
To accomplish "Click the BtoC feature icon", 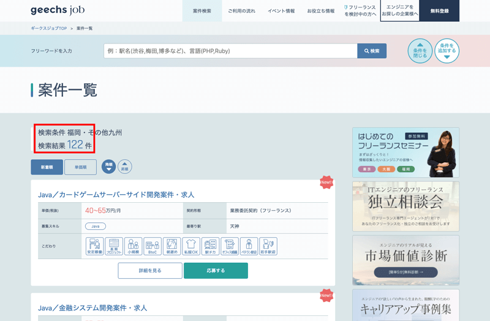I will coord(153,246).
